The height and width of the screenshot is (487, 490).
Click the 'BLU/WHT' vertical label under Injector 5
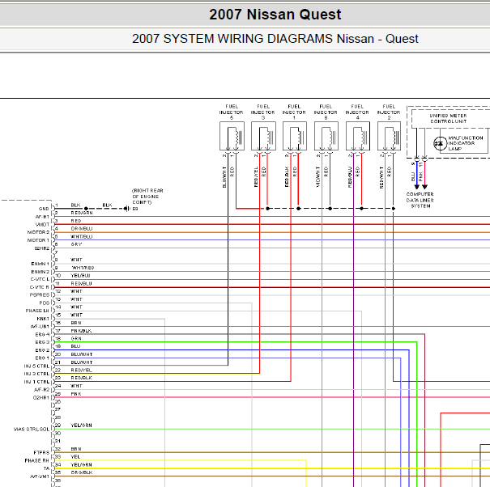point(224,177)
